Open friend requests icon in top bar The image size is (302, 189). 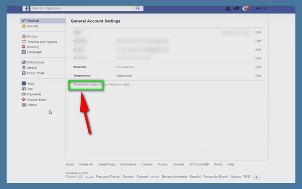pos(228,8)
